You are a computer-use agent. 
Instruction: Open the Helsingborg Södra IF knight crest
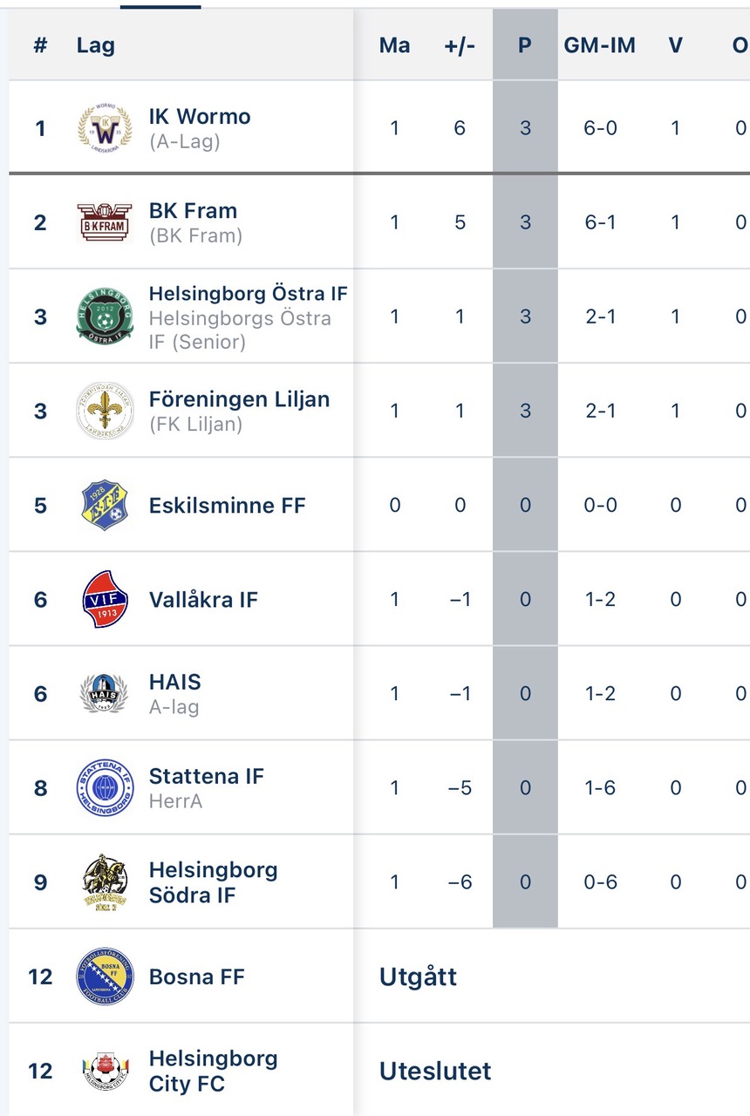[105, 882]
